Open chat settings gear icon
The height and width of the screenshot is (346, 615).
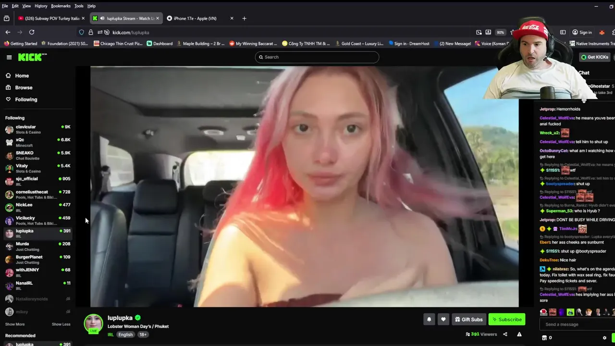pyautogui.click(x=604, y=338)
